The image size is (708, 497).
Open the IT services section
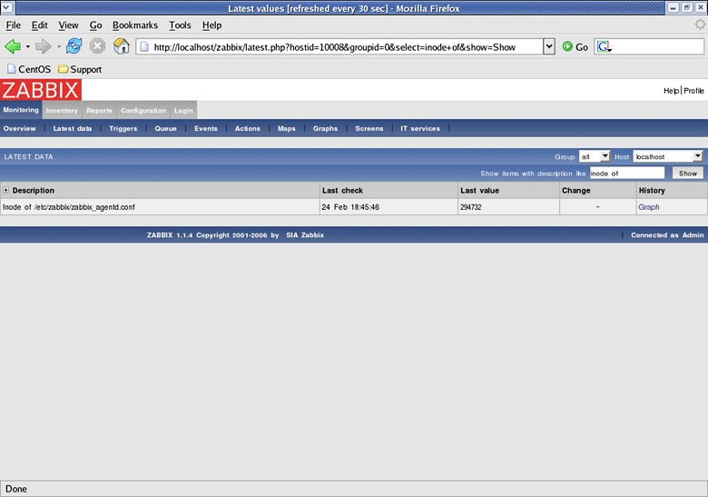tap(420, 129)
